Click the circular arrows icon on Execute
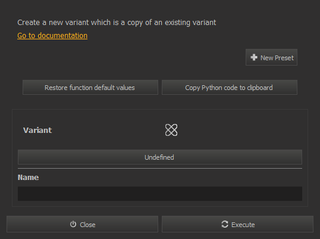The width and height of the screenshot is (320, 239). coord(225,224)
